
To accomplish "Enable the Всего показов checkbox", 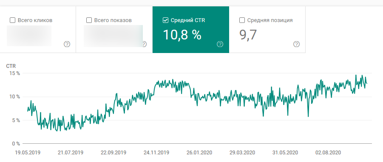I will 89,20.
